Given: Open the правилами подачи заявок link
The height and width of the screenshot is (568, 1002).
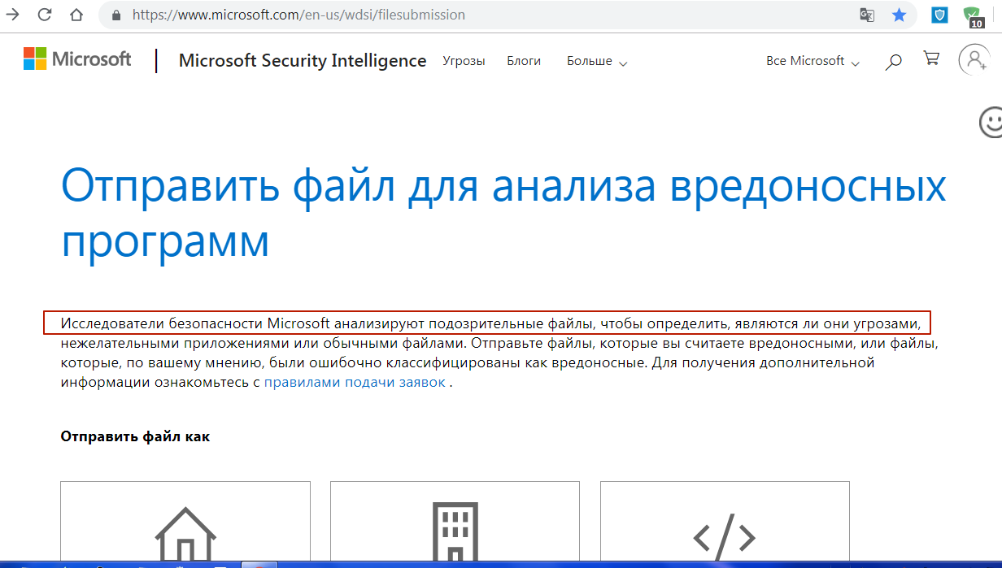Looking at the screenshot, I should [355, 382].
